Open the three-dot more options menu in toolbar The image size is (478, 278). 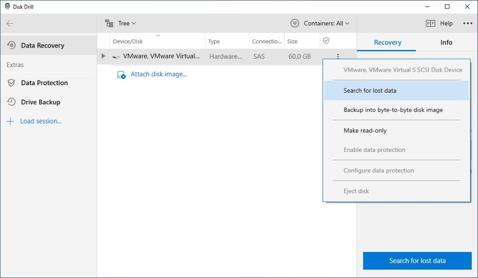click(x=468, y=23)
